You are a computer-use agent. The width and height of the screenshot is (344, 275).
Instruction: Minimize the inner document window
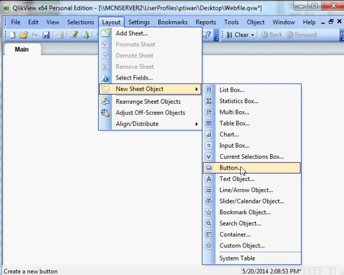[x=323, y=22]
